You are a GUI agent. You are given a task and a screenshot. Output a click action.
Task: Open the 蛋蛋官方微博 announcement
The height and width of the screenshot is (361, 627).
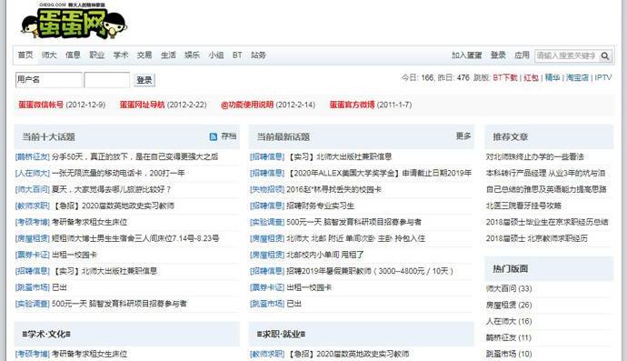pos(353,105)
